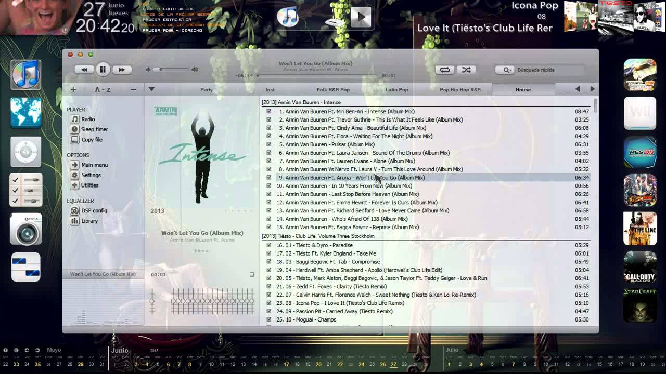Viewport: 666px width, 374px height.
Task: Open Utilities in Options
Action: [x=85, y=185]
